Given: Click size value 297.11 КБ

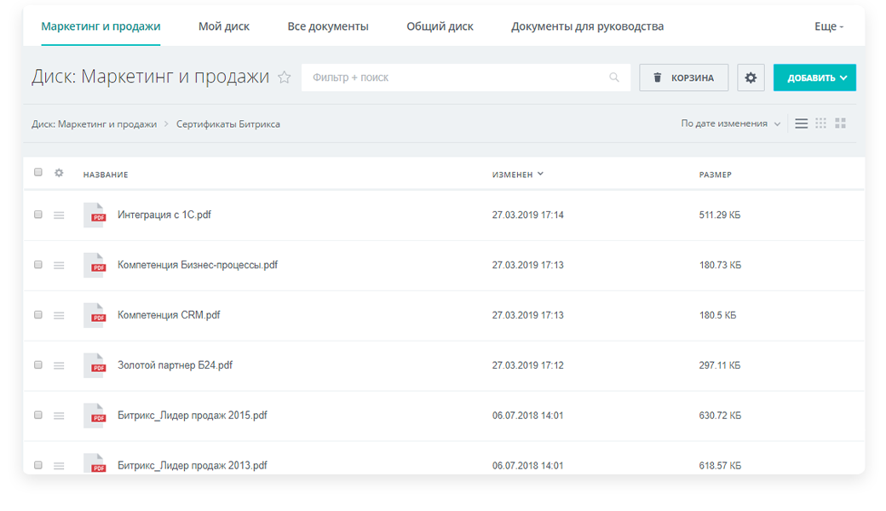Looking at the screenshot, I should click(x=719, y=366).
